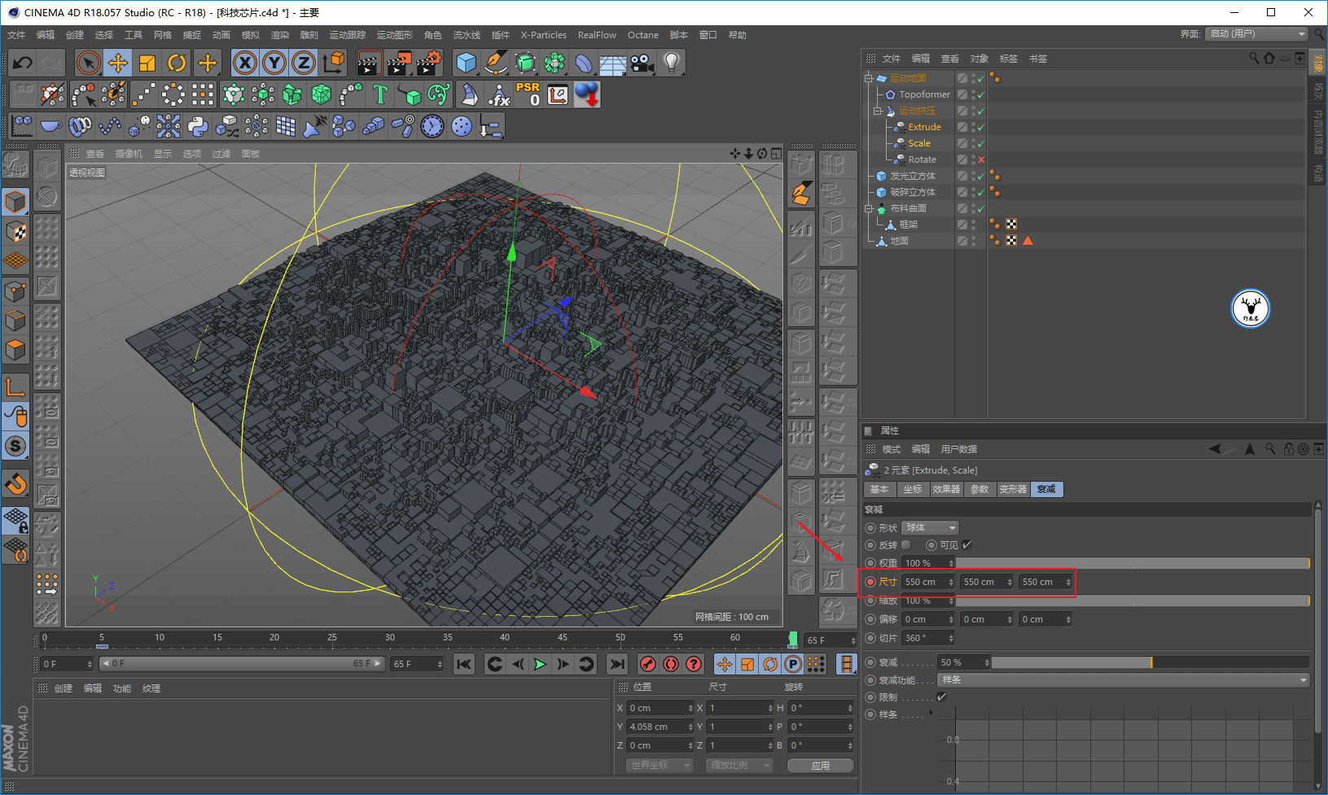Screen dimensions: 1328x795
Task: Jump to the end frame
Action: click(x=617, y=664)
